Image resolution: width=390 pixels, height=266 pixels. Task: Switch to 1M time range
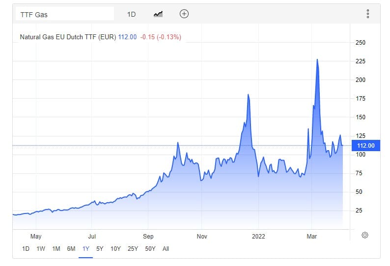tap(56, 249)
